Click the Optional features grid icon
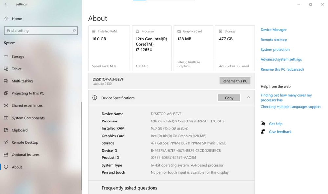 [6, 154]
